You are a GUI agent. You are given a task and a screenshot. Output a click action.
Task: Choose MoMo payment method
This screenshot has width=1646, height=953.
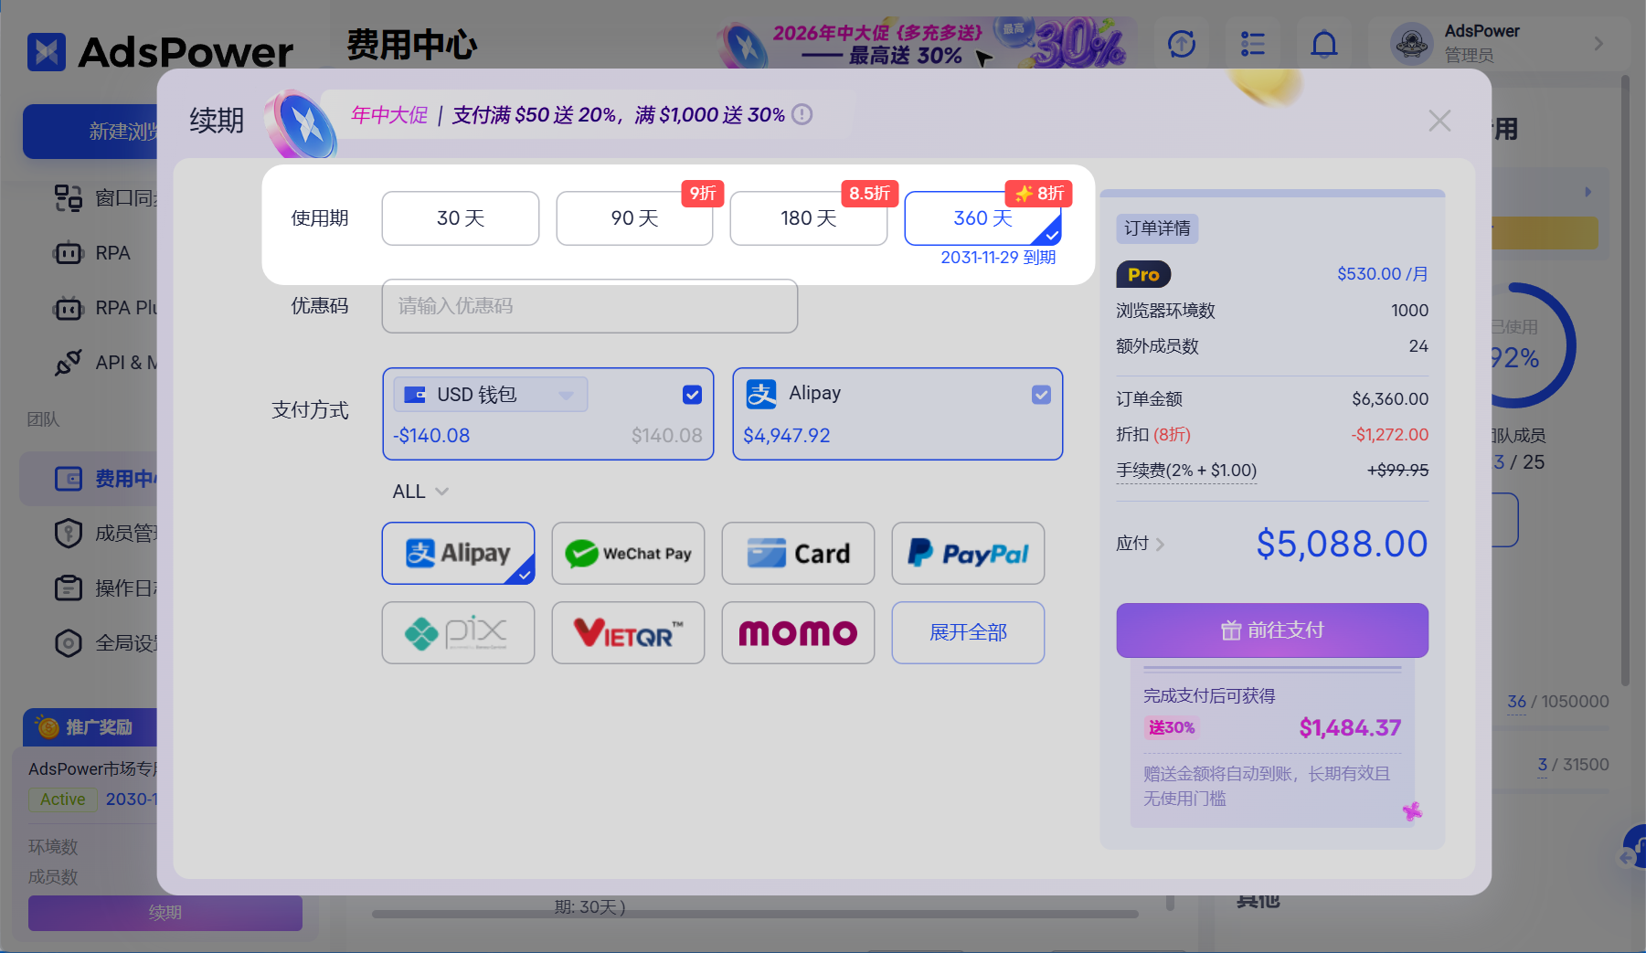point(798,632)
